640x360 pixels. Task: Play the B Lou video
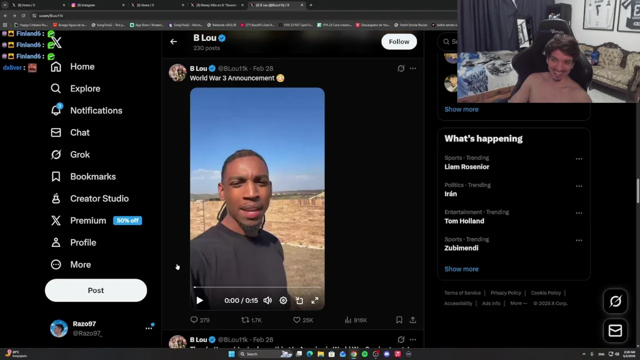tap(199, 300)
